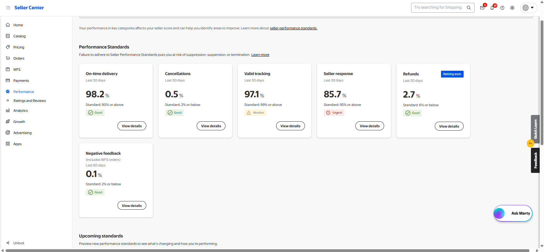Open the help question mark icon
This screenshot has width=544, height=252.
click(x=502, y=8)
